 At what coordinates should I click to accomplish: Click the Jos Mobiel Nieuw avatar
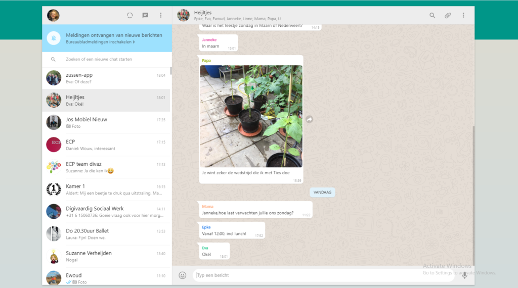click(54, 123)
